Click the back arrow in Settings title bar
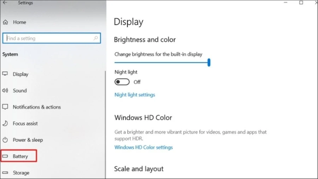The image size is (318, 179). click(5, 2)
